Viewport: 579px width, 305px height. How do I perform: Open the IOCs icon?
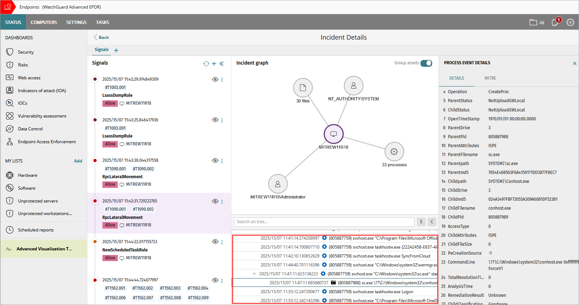coord(10,103)
